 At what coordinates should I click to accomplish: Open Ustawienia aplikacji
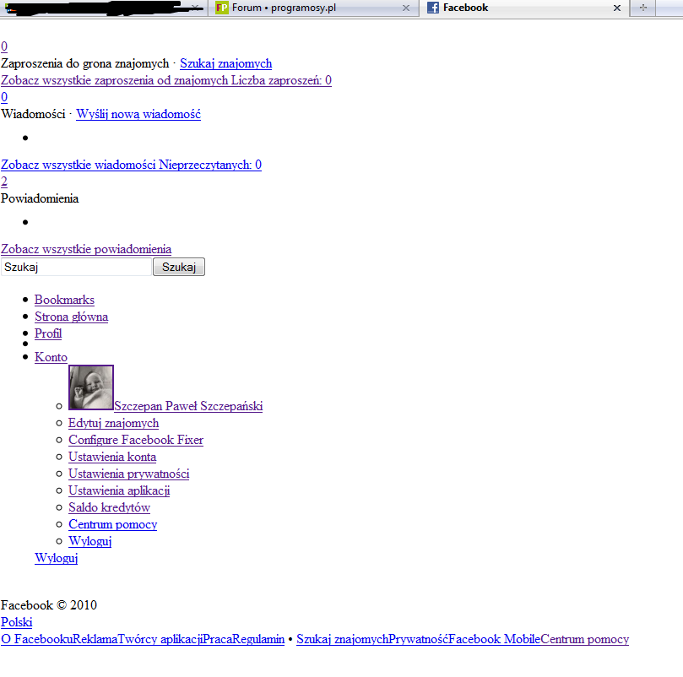[x=119, y=490]
